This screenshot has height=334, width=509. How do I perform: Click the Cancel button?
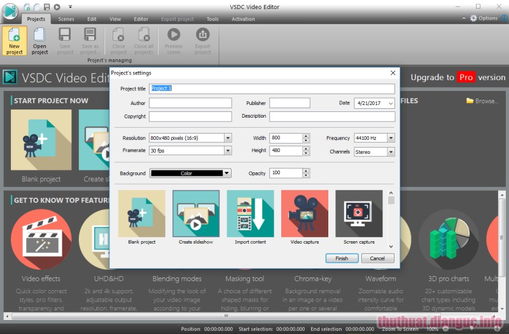377,258
